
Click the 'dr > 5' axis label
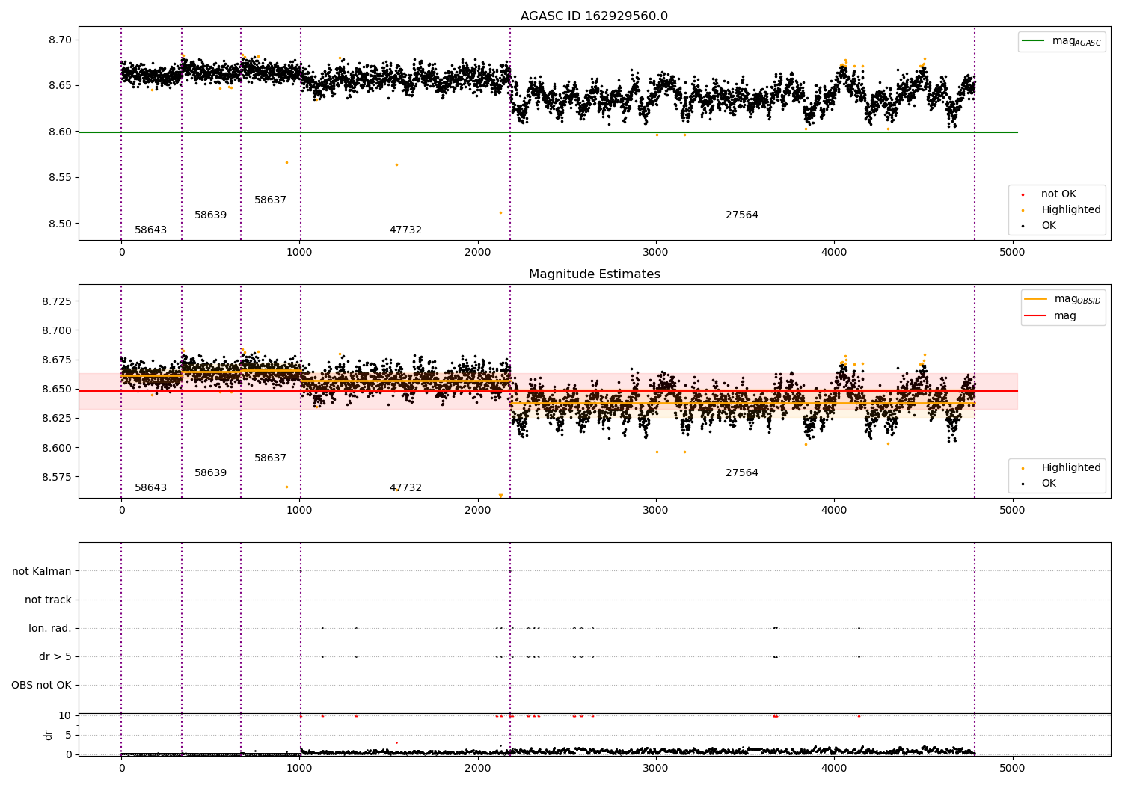(x=55, y=656)
